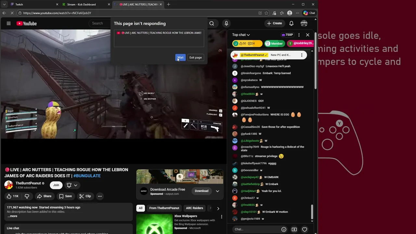Select the ARC Raiders filter chip
This screenshot has height=234, width=416.
(194, 208)
